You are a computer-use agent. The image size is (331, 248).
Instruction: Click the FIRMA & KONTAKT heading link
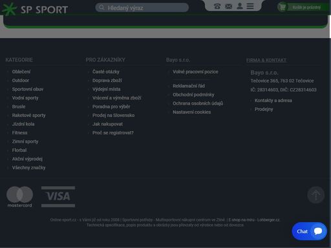click(266, 60)
